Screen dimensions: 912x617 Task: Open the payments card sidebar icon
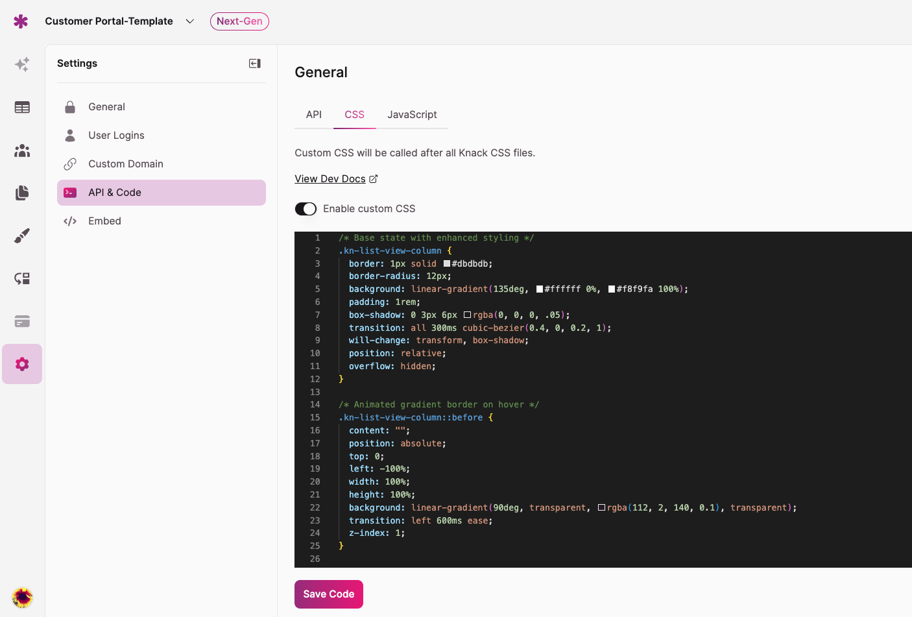tap(22, 321)
